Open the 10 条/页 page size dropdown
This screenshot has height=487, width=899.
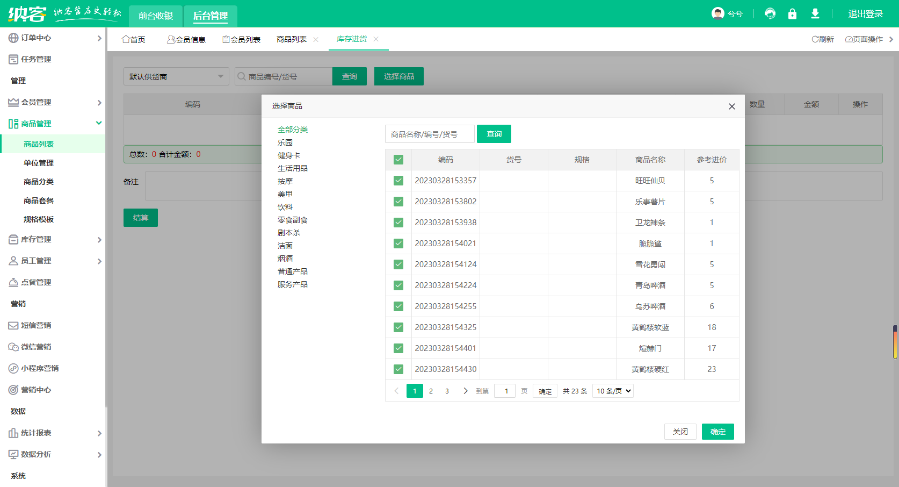tap(613, 391)
